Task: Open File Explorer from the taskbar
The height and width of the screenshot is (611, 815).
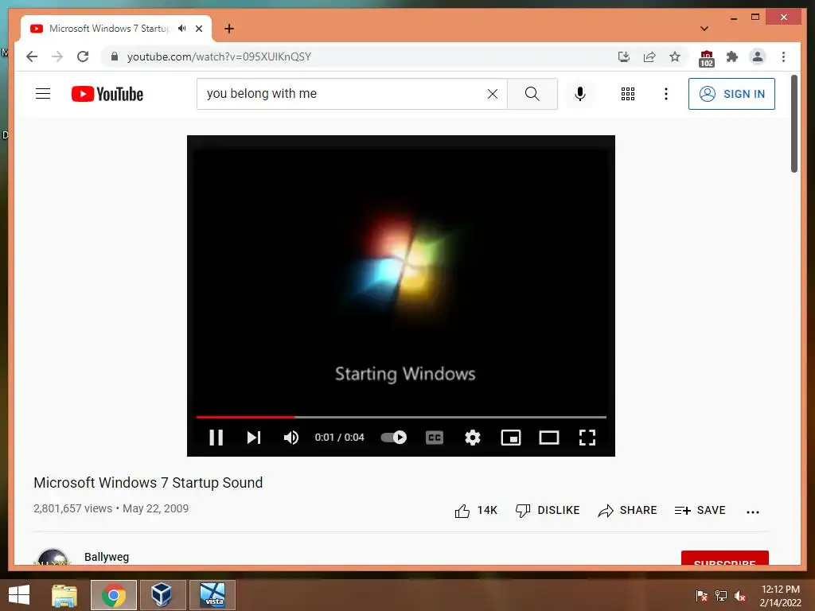Action: point(64,595)
